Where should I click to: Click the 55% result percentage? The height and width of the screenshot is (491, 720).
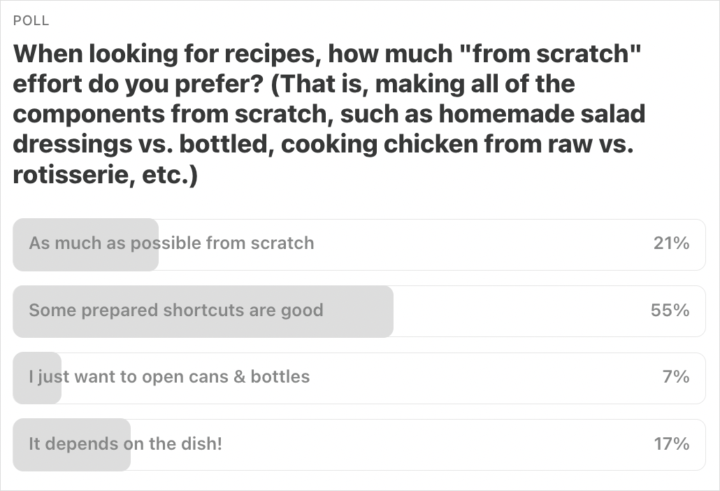[670, 311]
